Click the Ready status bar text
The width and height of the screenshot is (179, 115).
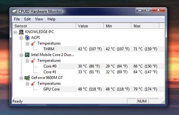[18, 101]
